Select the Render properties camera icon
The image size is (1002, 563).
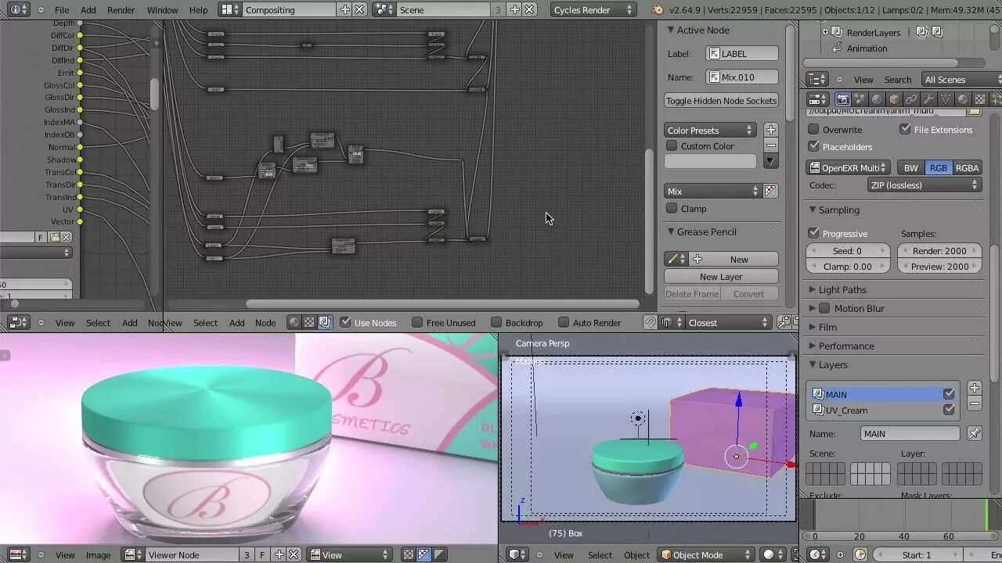[x=844, y=100]
